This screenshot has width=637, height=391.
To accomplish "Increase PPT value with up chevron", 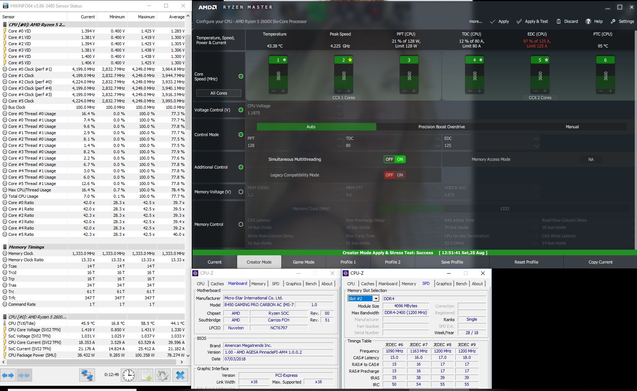I will point(339,139).
